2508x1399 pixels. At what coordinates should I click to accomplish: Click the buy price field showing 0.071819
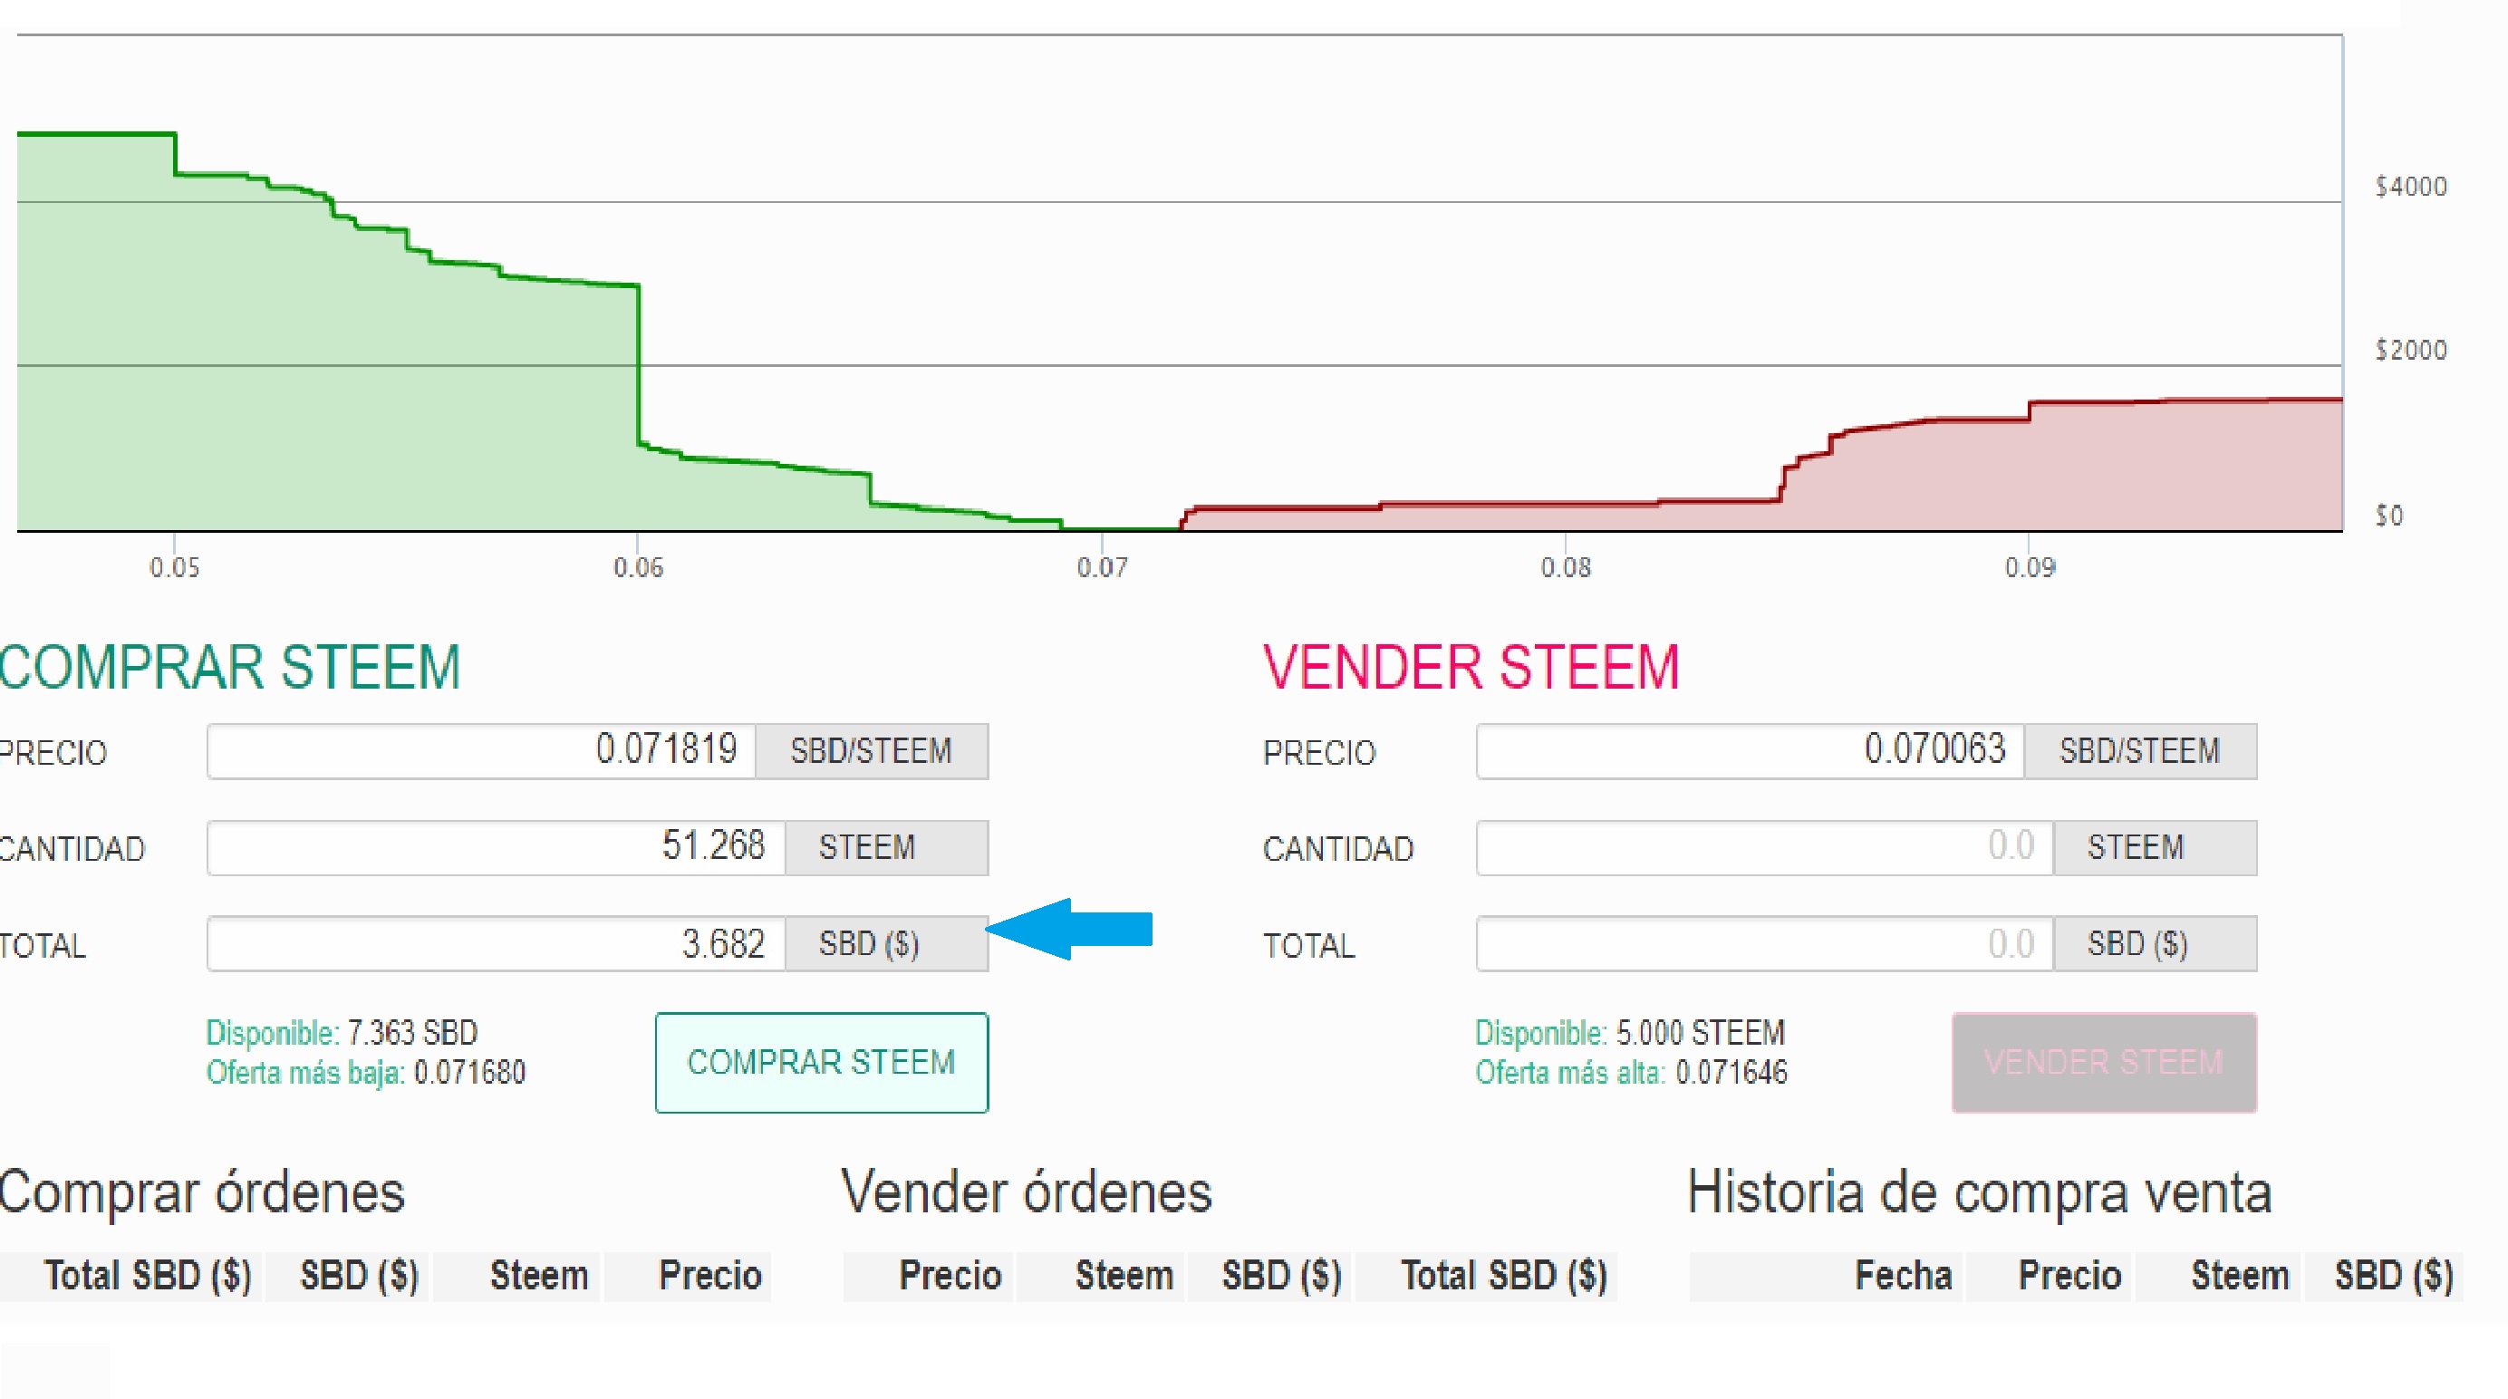[x=482, y=750]
